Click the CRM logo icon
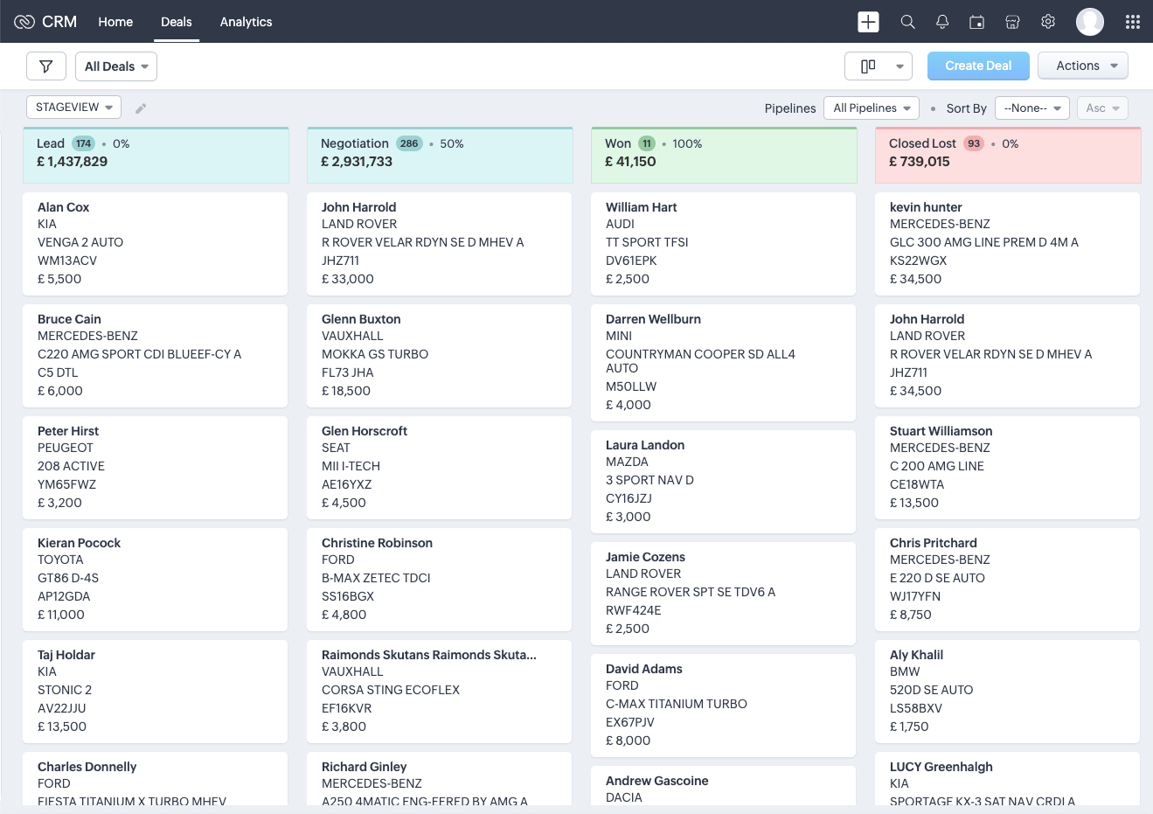The width and height of the screenshot is (1153, 814). pyautogui.click(x=24, y=22)
